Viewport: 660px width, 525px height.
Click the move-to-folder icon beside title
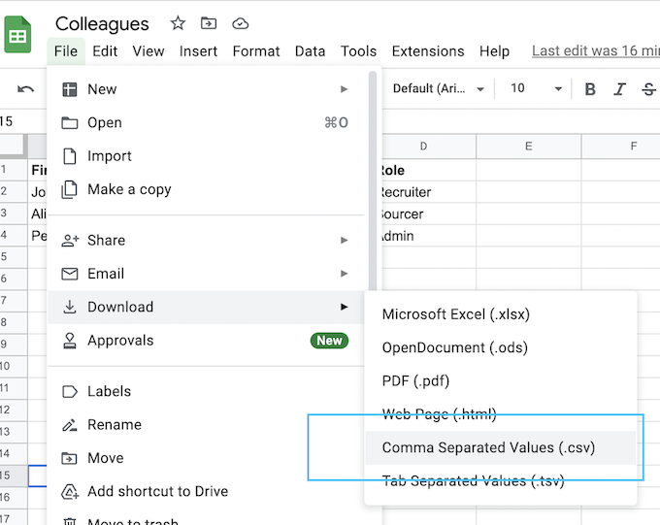(x=209, y=23)
